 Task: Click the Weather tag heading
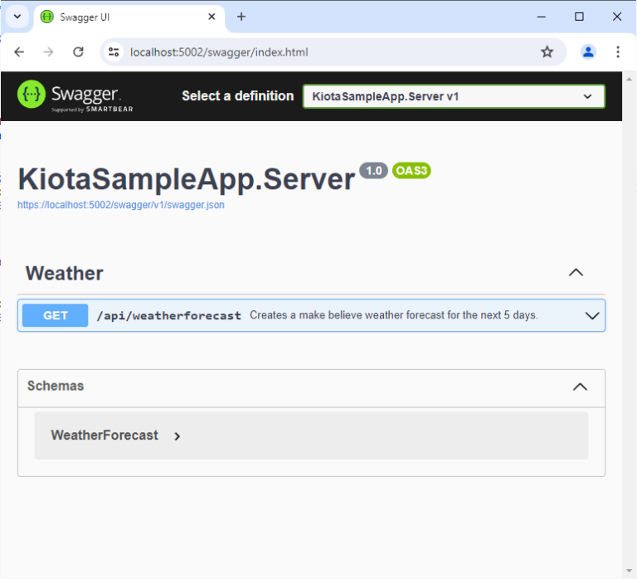[64, 273]
